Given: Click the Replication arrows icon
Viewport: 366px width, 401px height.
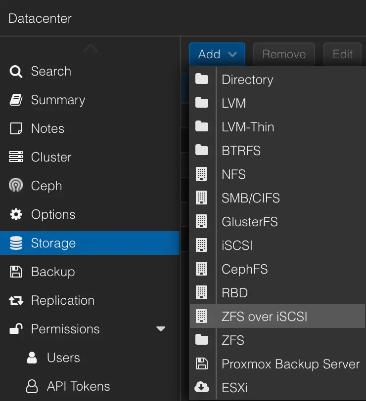Looking at the screenshot, I should coord(15,300).
